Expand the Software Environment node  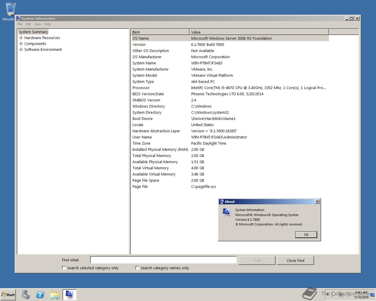tap(21, 49)
